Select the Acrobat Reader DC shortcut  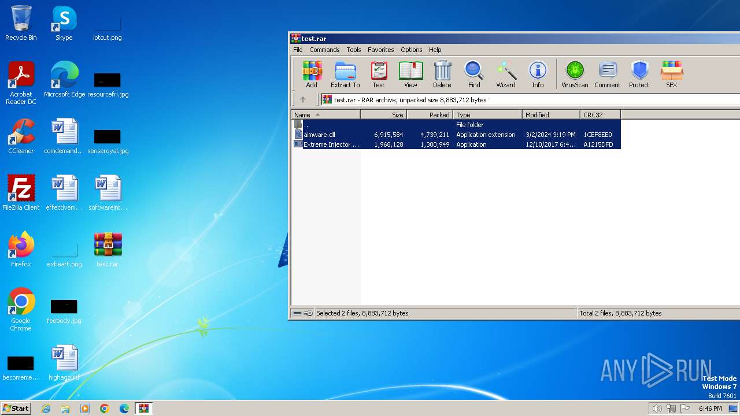click(x=21, y=83)
